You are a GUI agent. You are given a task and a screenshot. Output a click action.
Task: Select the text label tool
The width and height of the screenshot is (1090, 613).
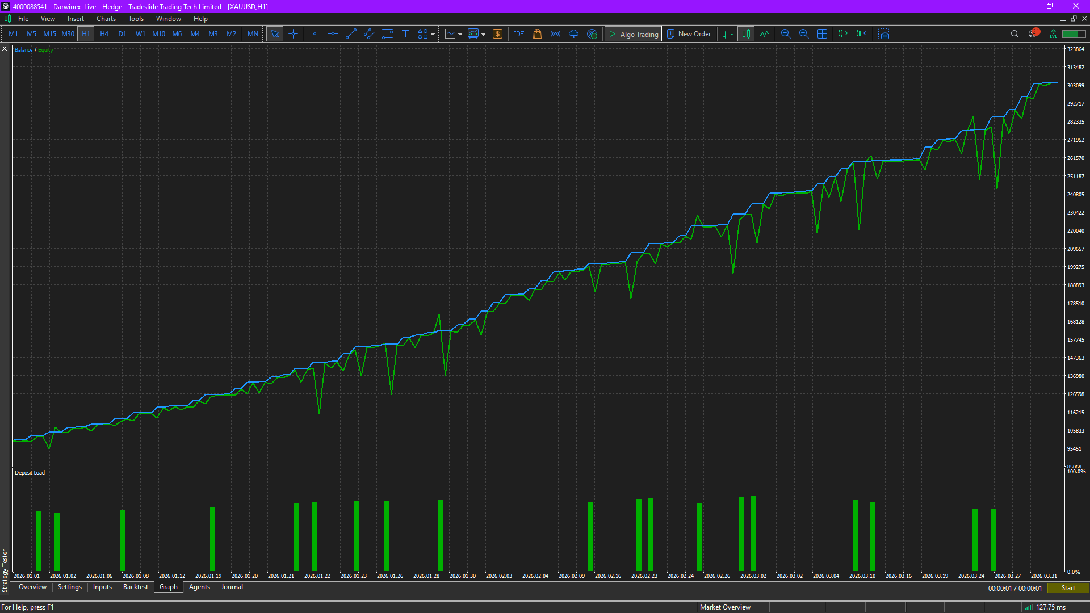405,34
